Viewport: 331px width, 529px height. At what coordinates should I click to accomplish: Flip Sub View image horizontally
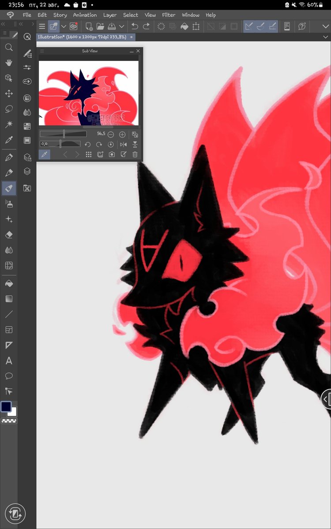pyautogui.click(x=123, y=144)
